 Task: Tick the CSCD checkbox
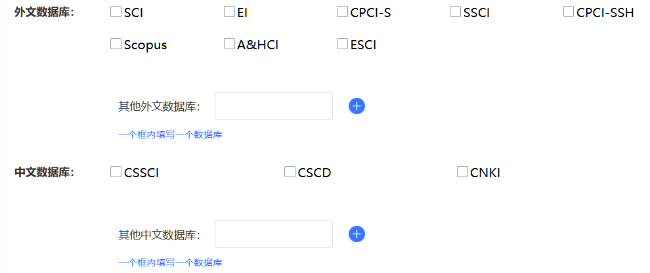[x=290, y=172]
